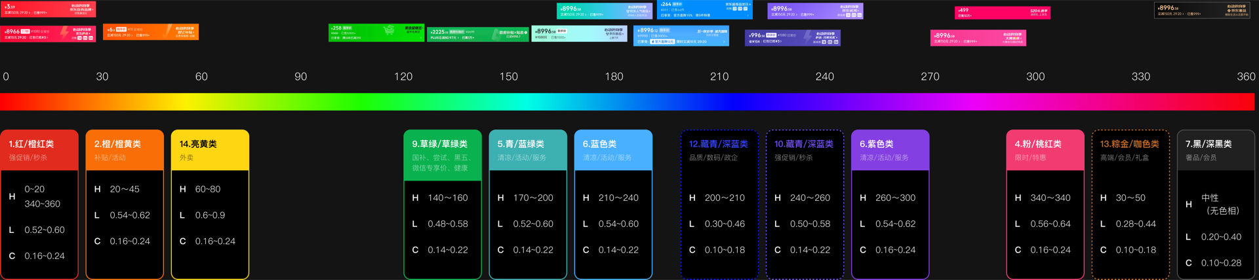This screenshot has width=1259, height=280.
Task: Click the 180 hue scale label
Action: pyautogui.click(x=614, y=77)
